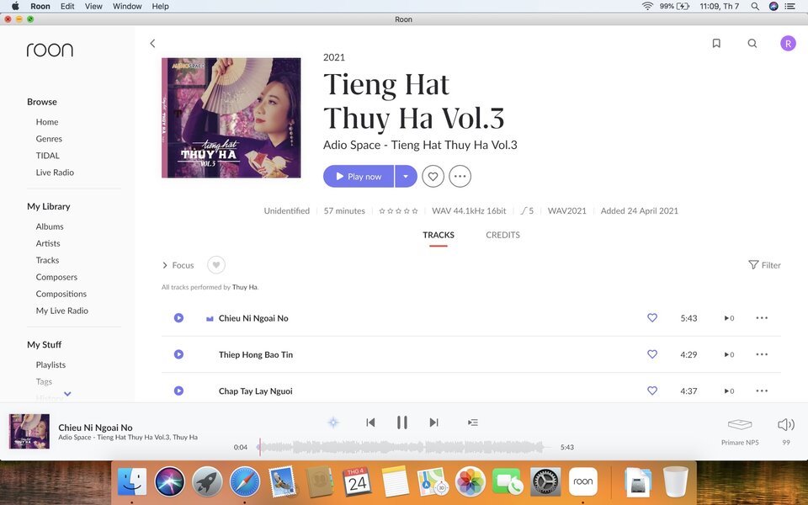This screenshot has width=808, height=505.
Task: Open the album three-dots more menu
Action: pos(460,176)
